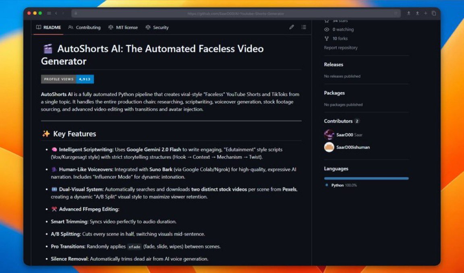Click the contributors count badge '2'
The width and height of the screenshot is (464, 273).
tap(357, 121)
